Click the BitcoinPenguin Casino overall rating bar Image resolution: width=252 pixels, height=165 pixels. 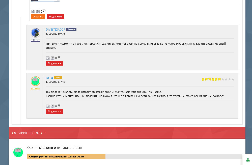(x=134, y=157)
